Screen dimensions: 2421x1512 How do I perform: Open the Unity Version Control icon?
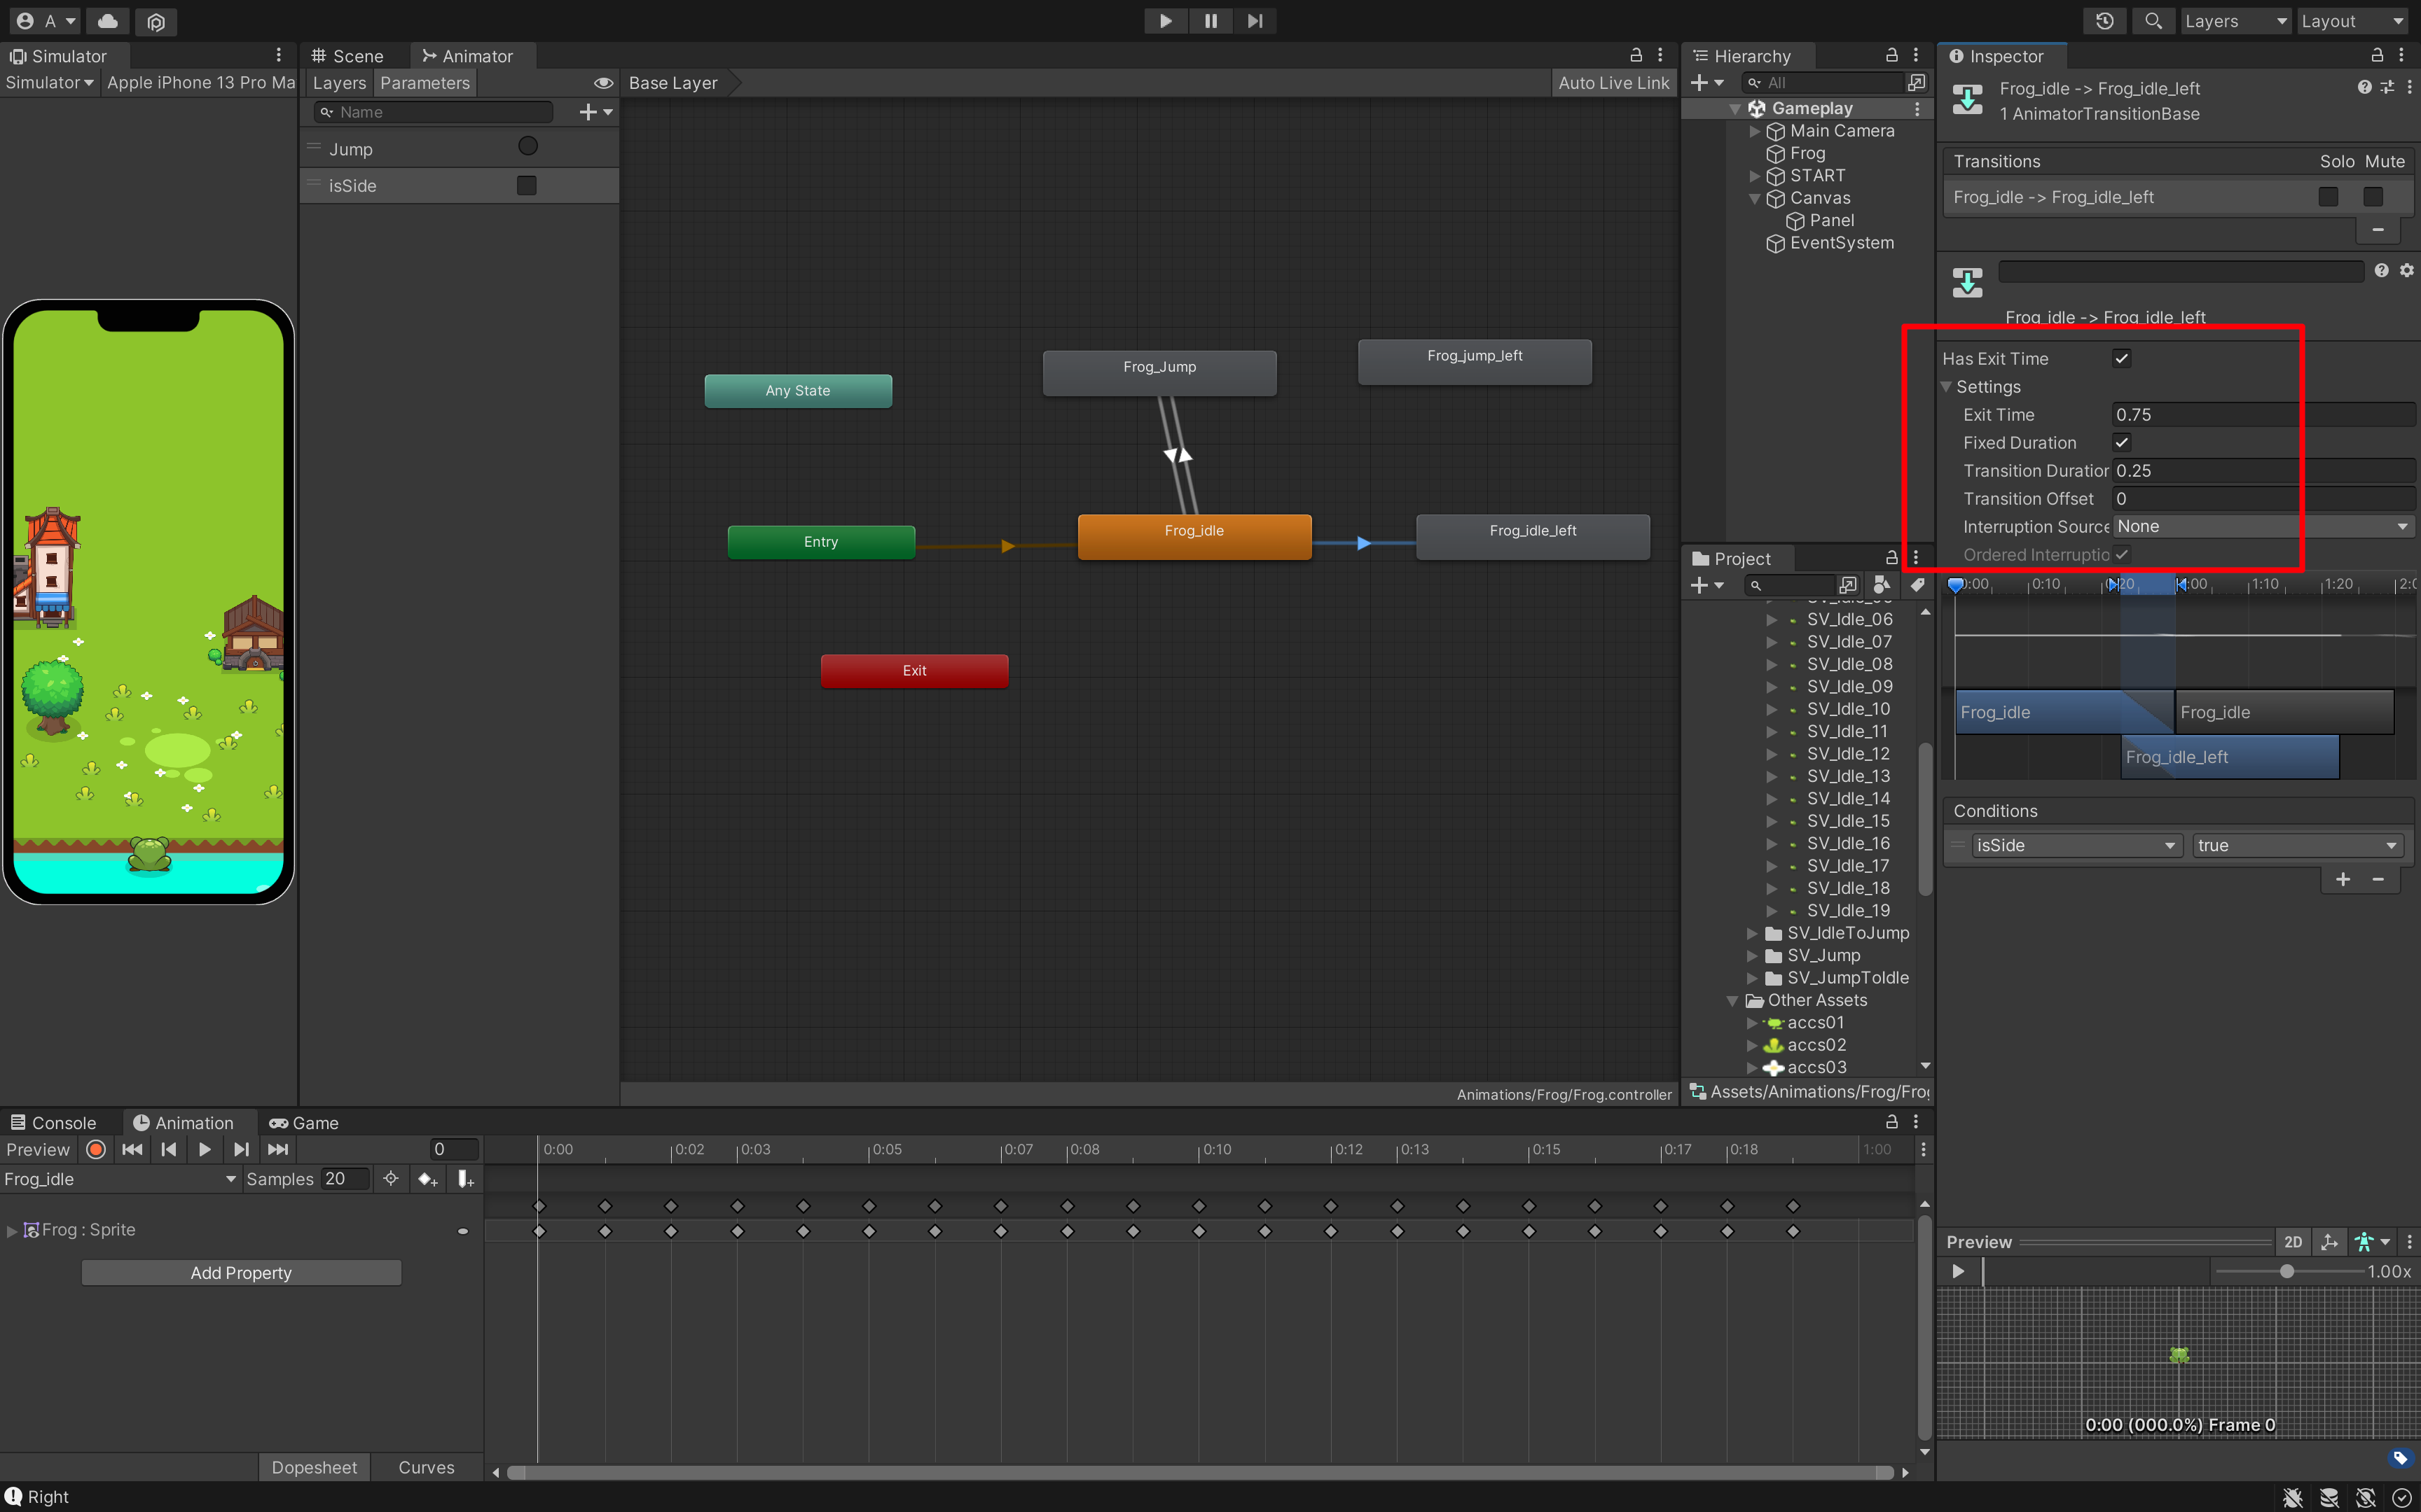click(x=156, y=21)
